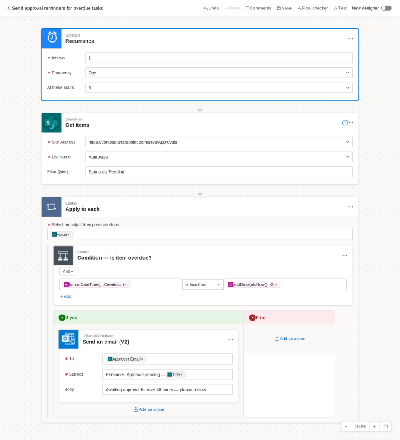Toggle the New designer switch
400x440 pixels.
386,8
